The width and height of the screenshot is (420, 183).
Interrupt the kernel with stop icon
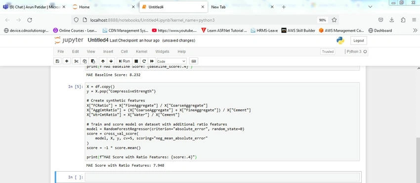coord(136,61)
